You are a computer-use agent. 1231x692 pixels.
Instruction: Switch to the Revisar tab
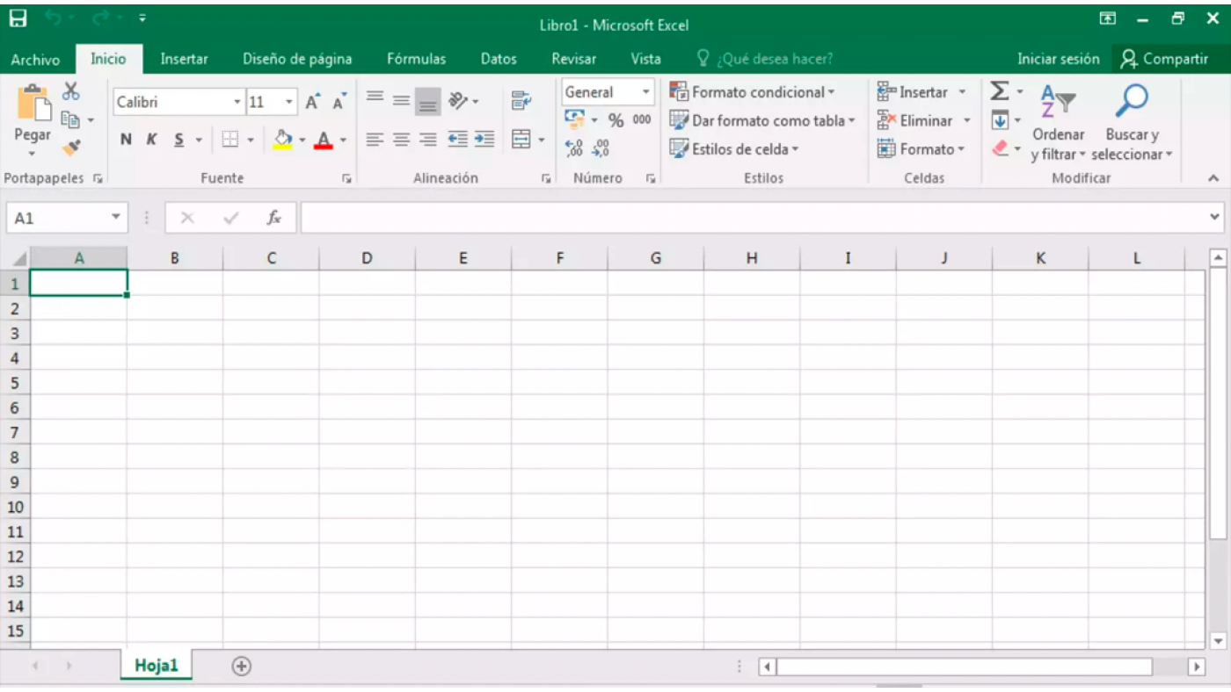point(574,59)
